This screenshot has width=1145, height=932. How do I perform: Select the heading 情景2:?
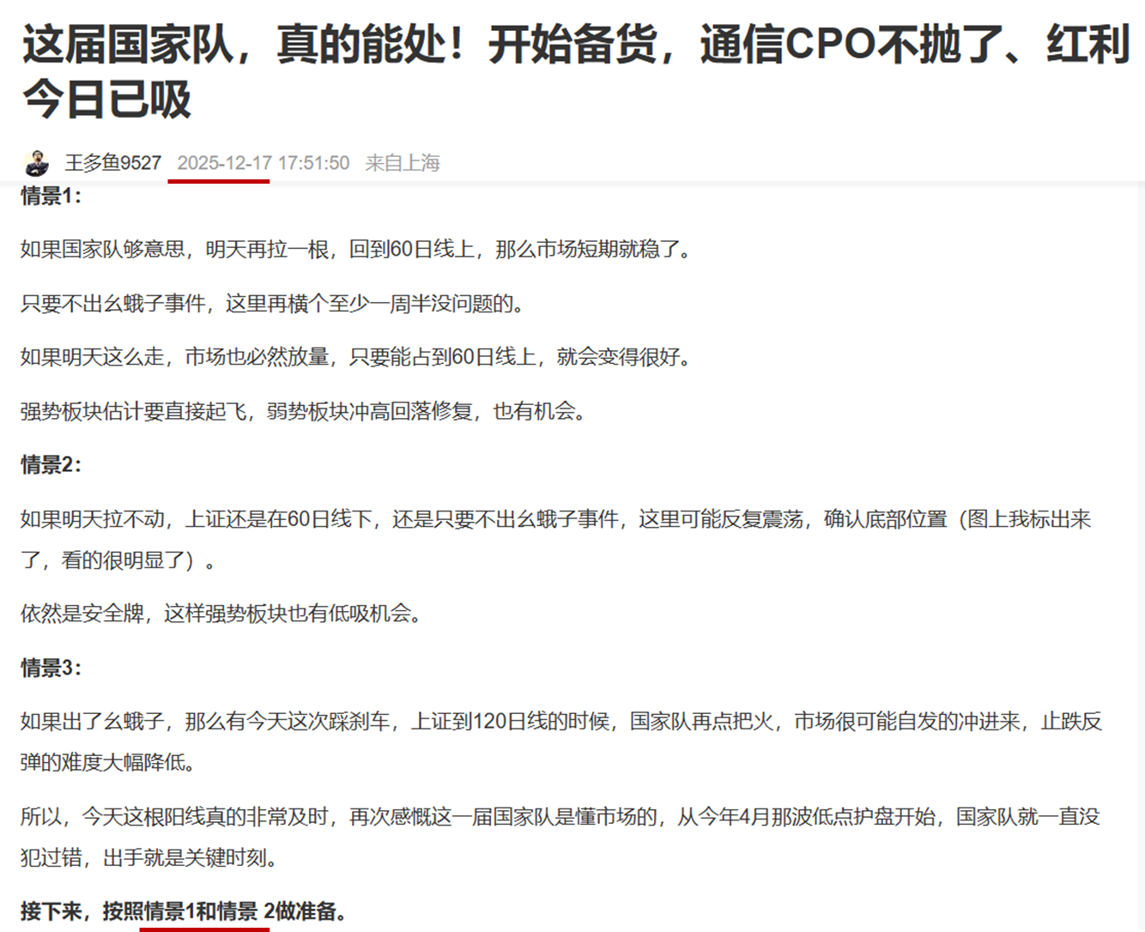click(51, 464)
